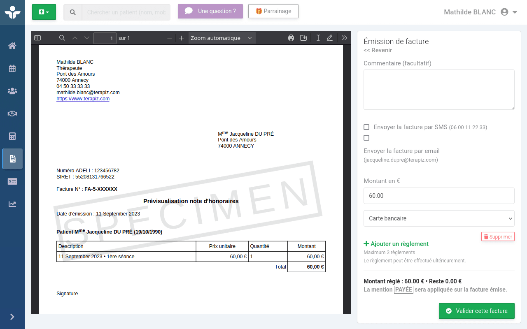Open the PDF search field
This screenshot has width=527, height=329.
tap(62, 38)
